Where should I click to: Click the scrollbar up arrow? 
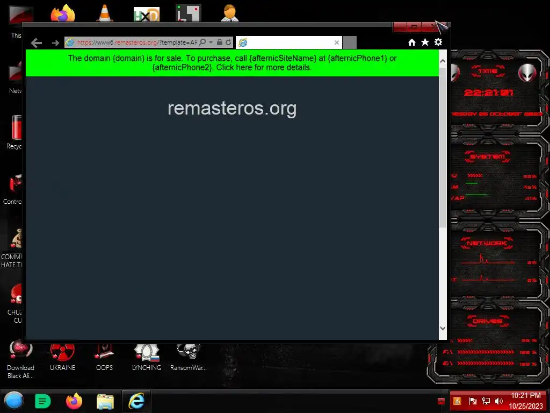443,61
